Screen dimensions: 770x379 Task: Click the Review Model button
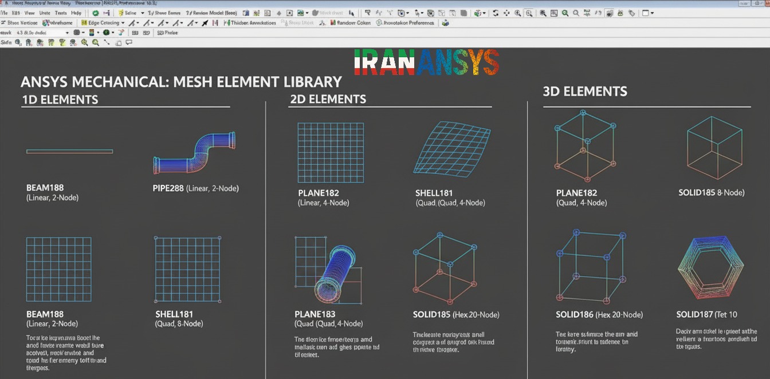tap(211, 13)
